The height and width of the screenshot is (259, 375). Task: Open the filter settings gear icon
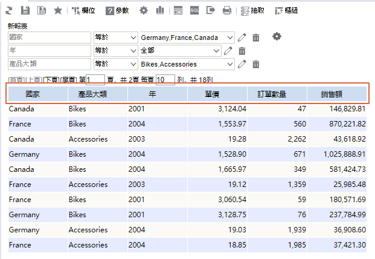(277, 37)
